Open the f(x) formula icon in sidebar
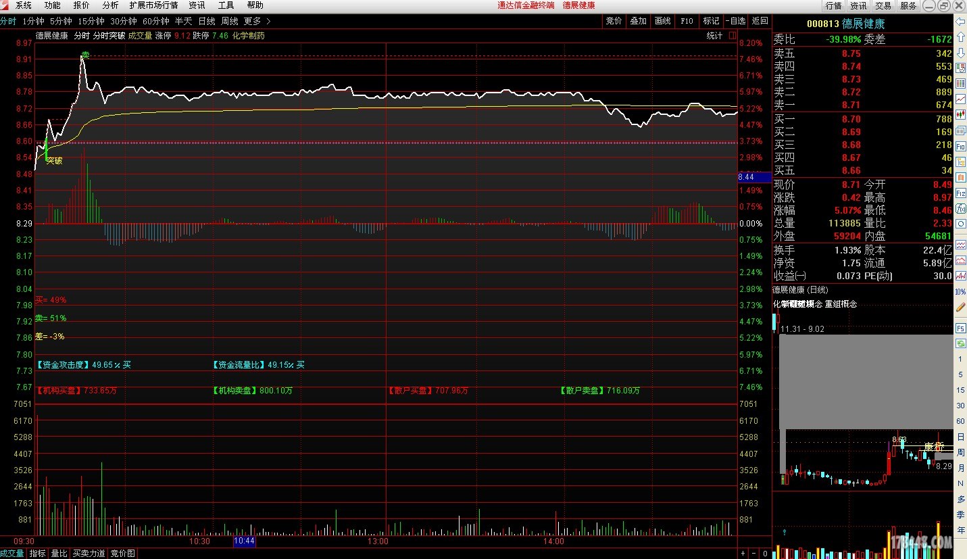The width and height of the screenshot is (967, 559). pos(960,208)
